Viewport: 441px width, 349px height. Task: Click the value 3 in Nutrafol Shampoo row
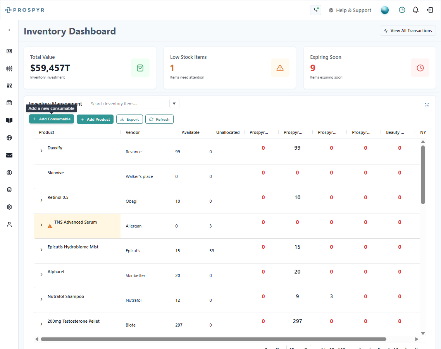pos(331,296)
